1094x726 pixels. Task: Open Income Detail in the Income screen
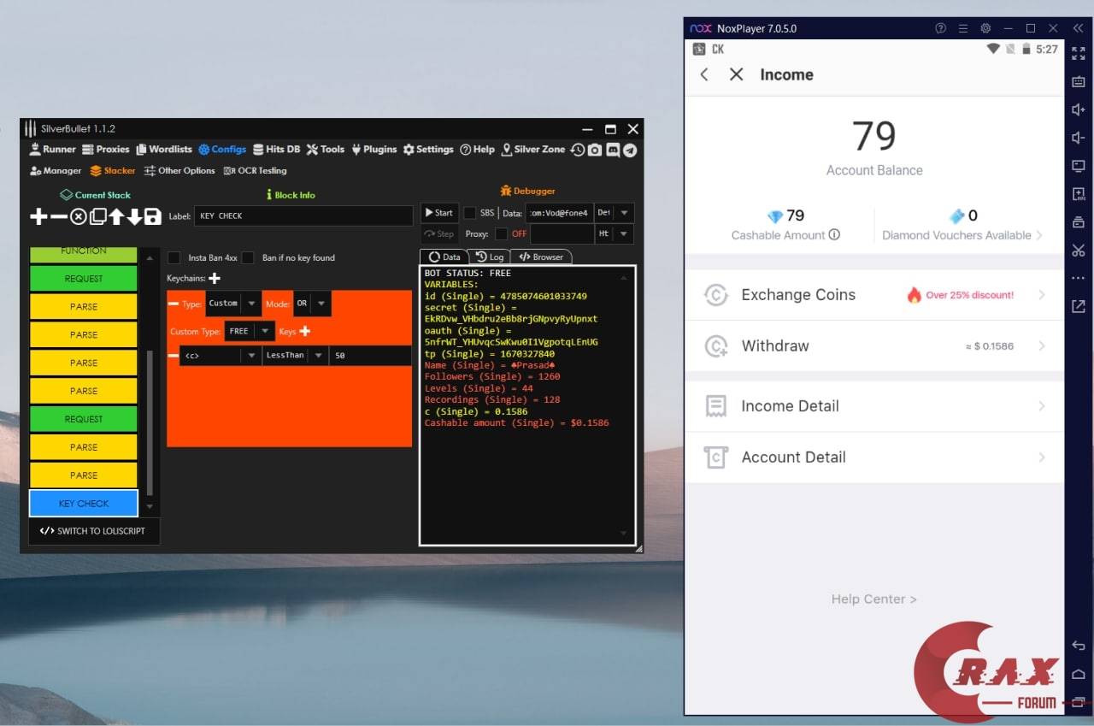pyautogui.click(x=874, y=406)
